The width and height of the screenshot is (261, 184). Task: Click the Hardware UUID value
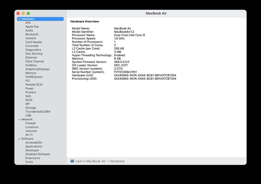[x=145, y=75]
